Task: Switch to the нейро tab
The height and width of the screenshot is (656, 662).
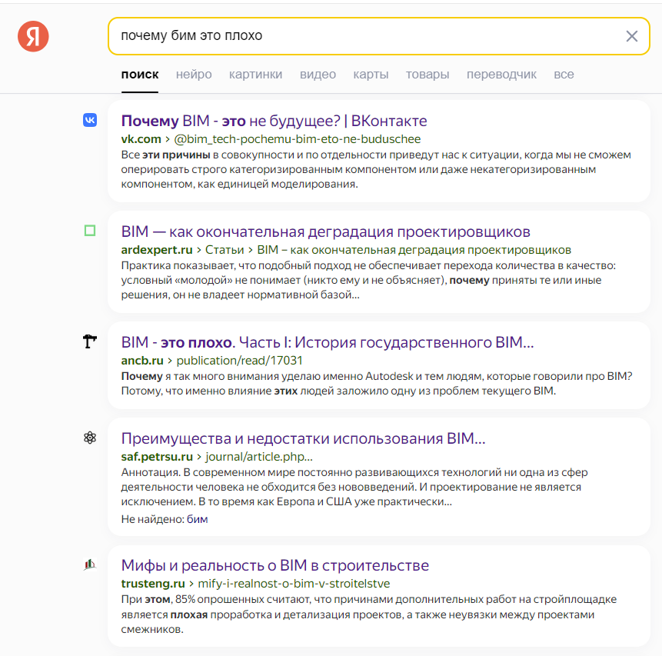Action: click(194, 74)
